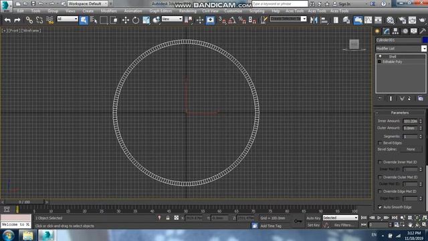Toggle 3D Snaps button
This screenshot has height=241, width=428.
tap(222, 20)
